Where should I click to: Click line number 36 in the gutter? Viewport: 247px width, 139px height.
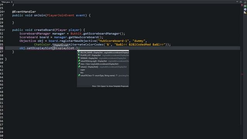[2, 48]
